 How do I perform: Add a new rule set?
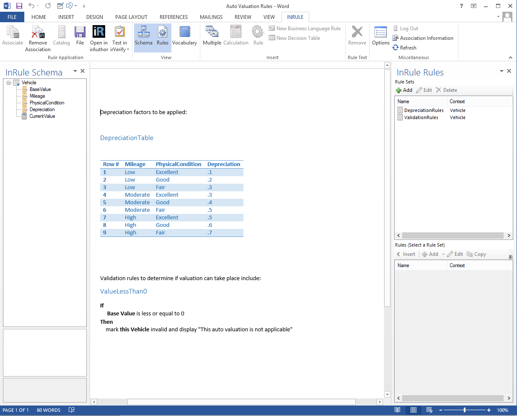tap(404, 90)
